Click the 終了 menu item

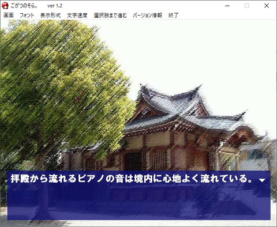173,16
